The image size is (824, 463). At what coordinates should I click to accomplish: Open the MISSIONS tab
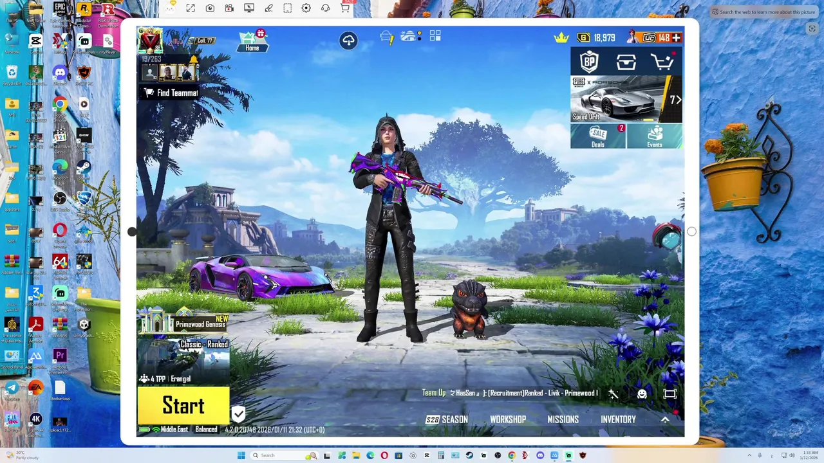coord(563,419)
